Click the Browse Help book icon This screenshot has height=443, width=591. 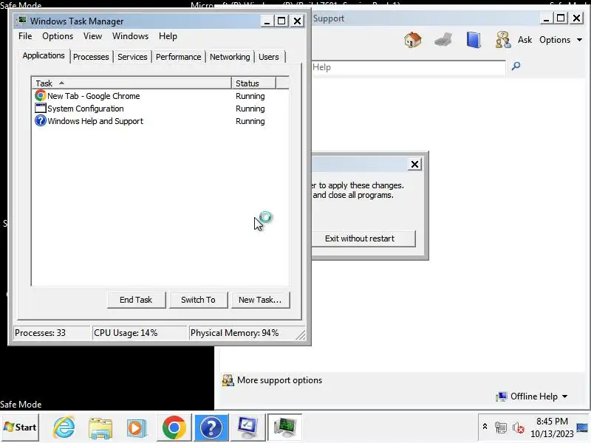(x=474, y=40)
